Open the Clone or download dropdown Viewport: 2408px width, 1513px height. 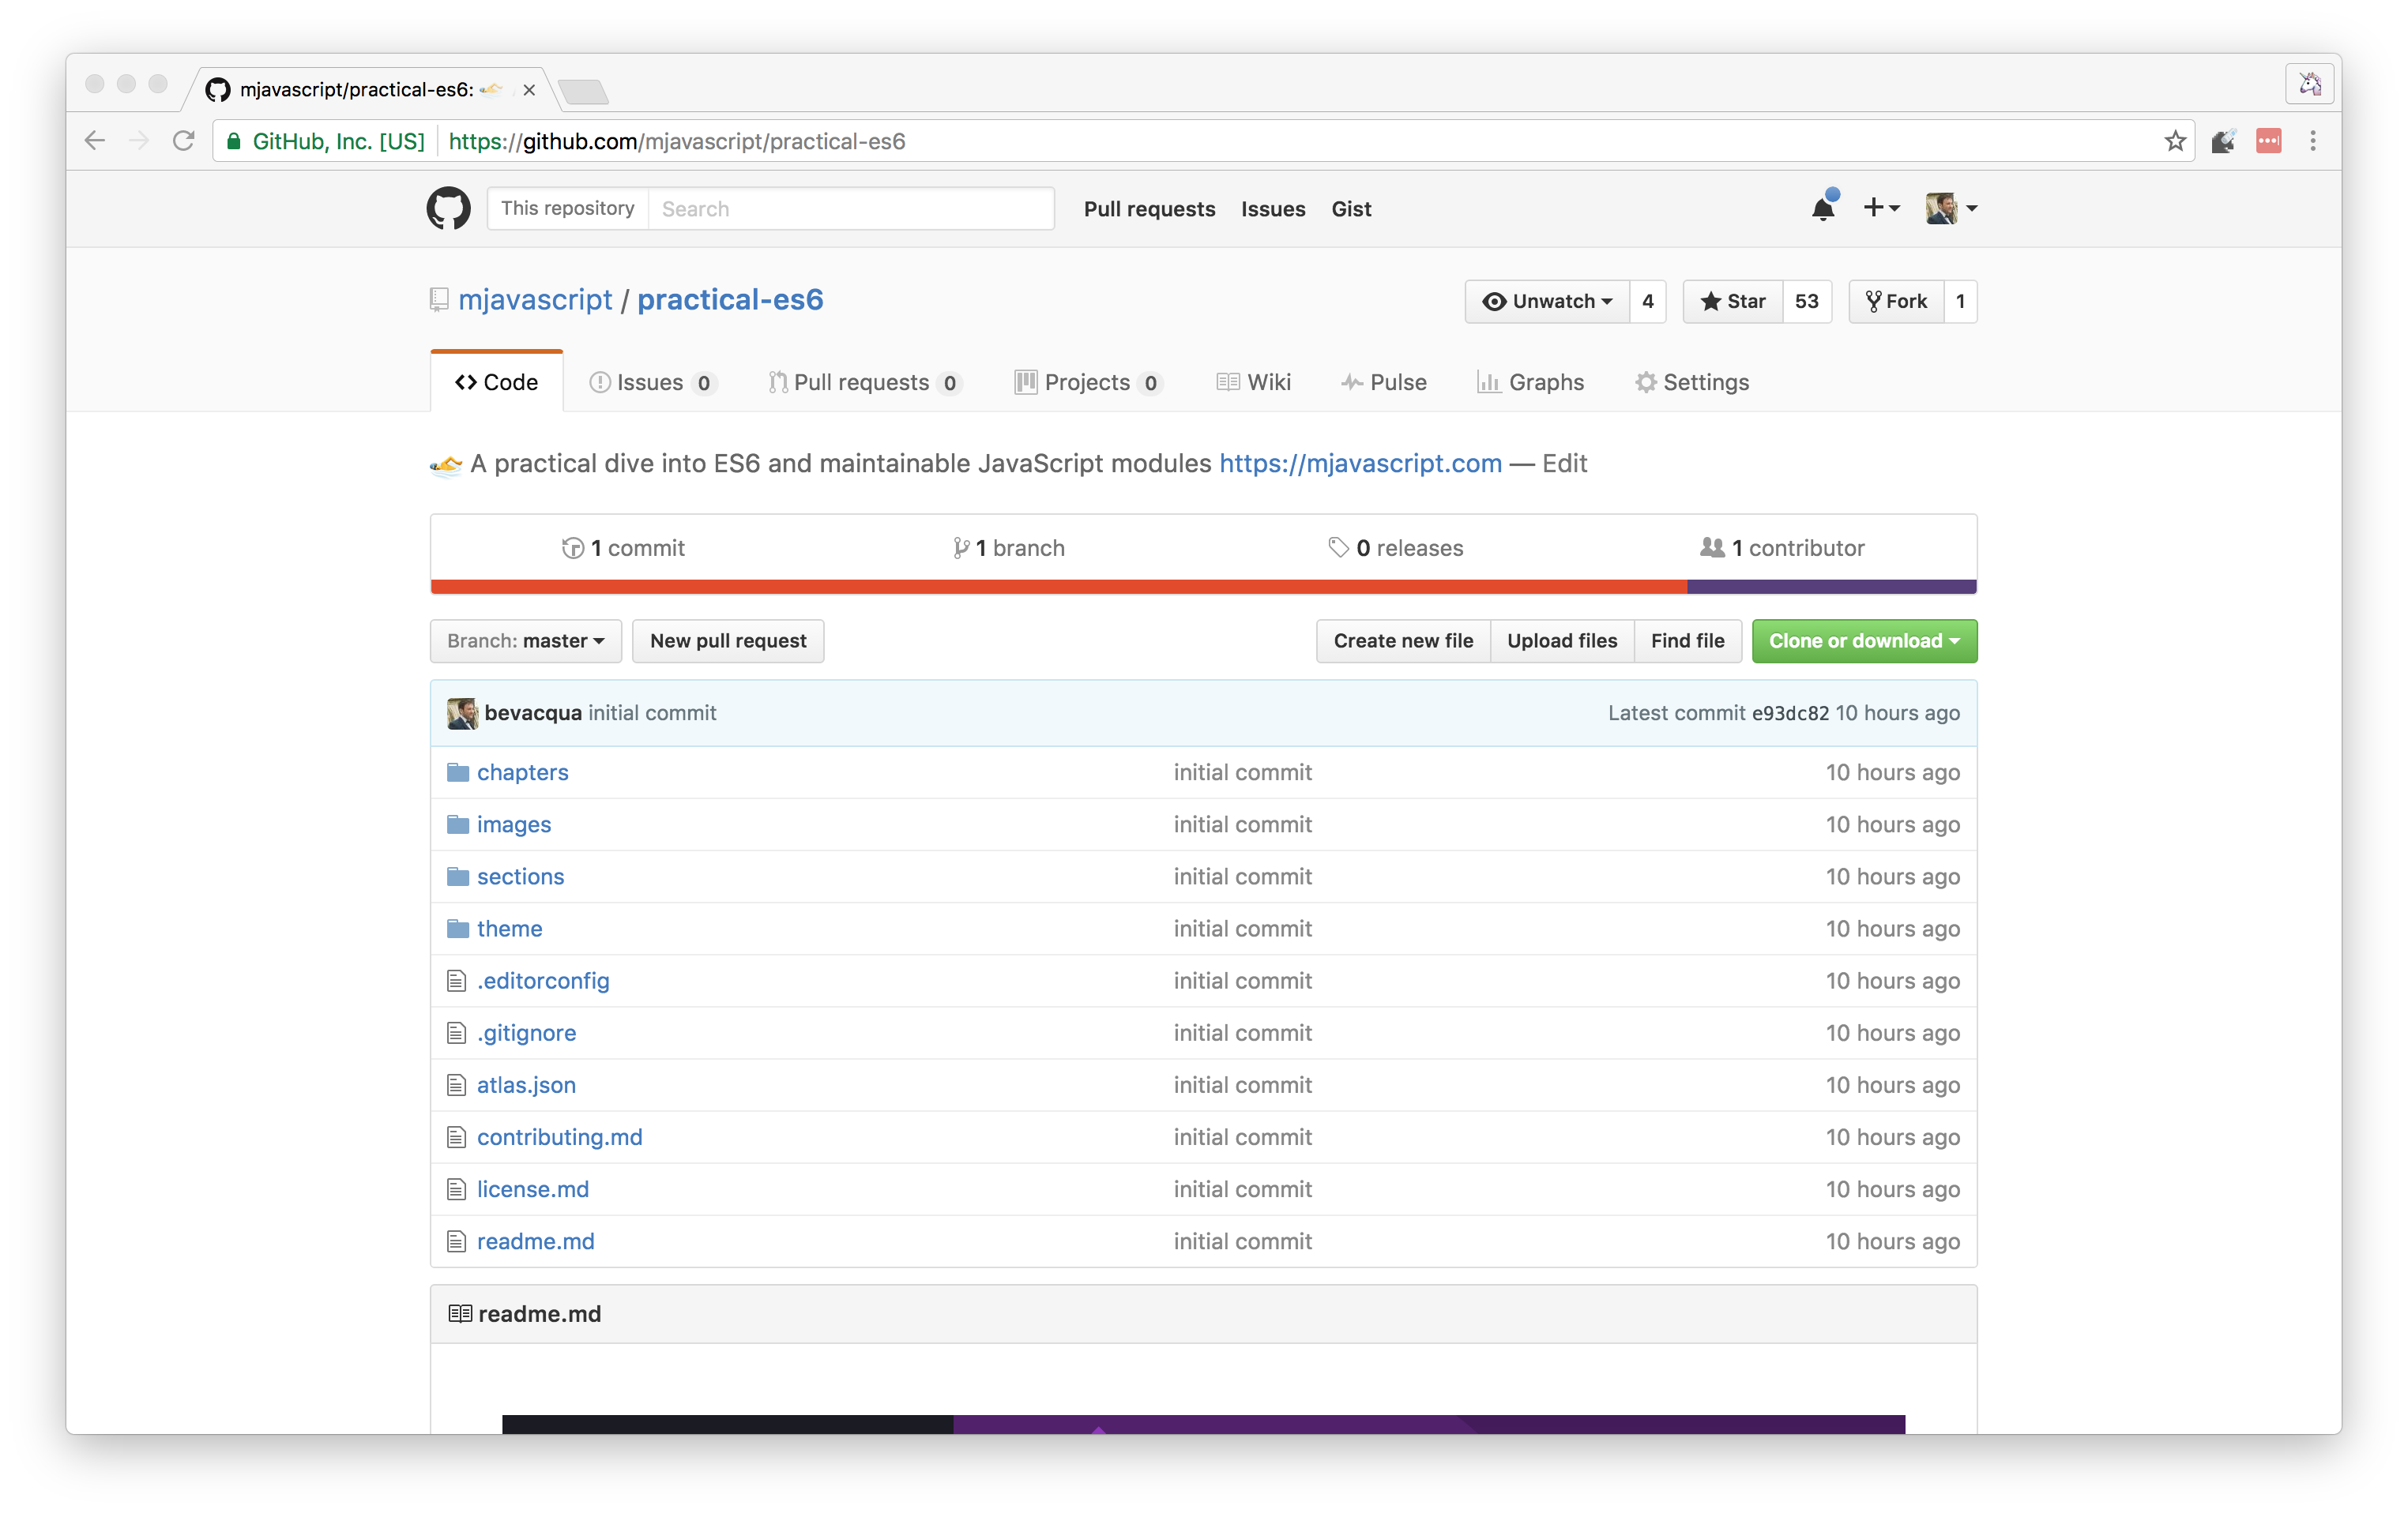[1863, 641]
